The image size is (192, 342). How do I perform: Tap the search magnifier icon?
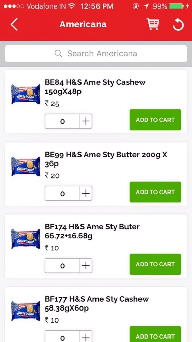tap(58, 53)
